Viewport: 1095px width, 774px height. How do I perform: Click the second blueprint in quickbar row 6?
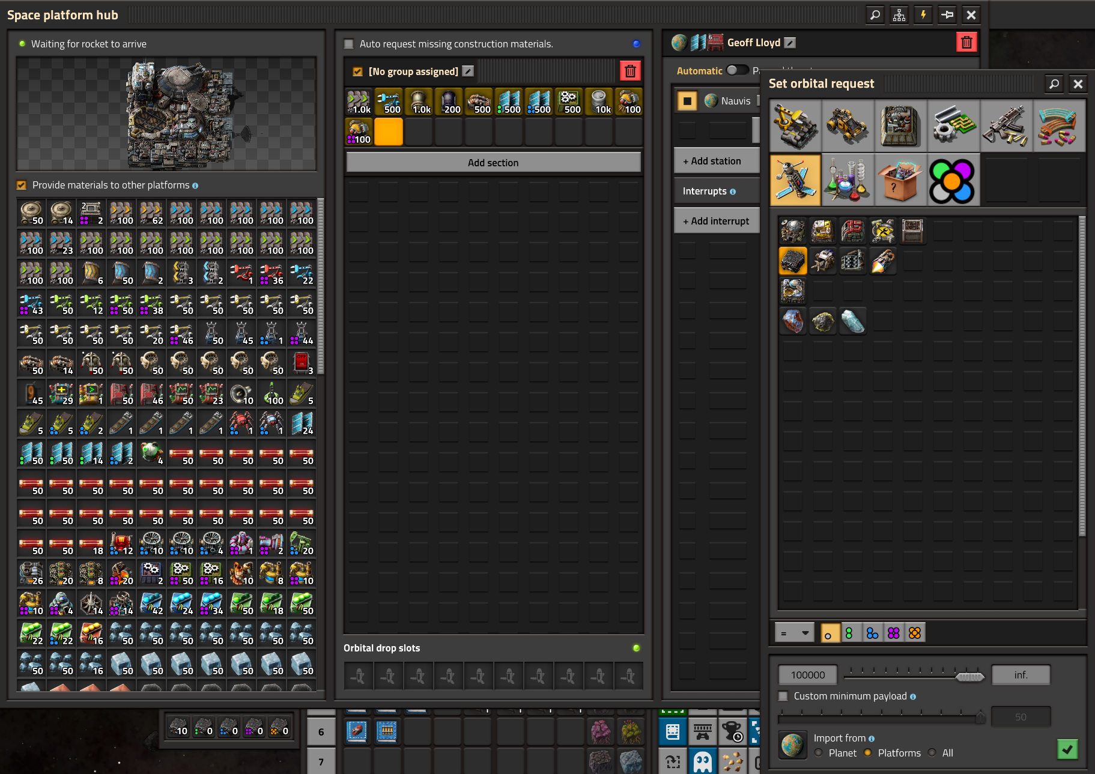pyautogui.click(x=387, y=731)
